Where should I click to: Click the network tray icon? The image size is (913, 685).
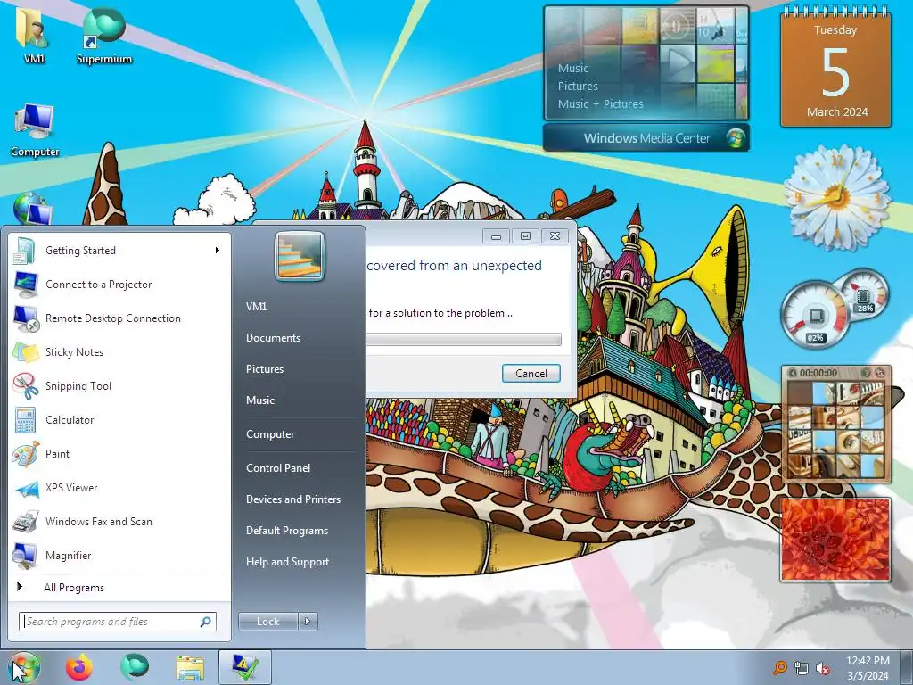pos(802,668)
